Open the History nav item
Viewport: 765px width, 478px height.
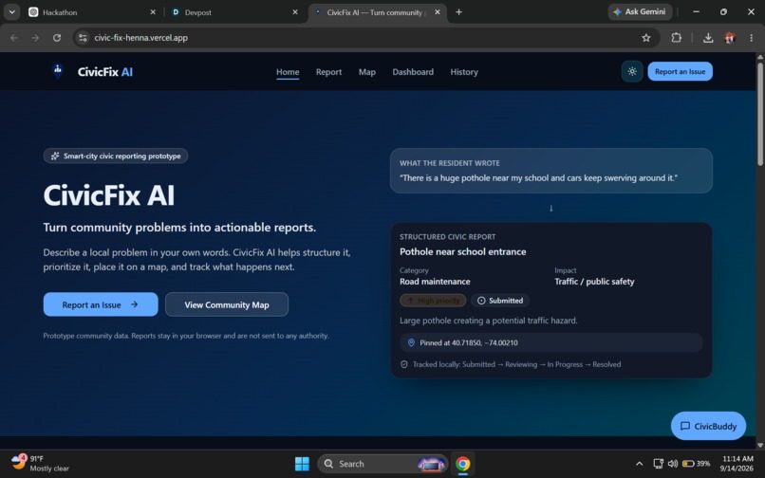464,72
